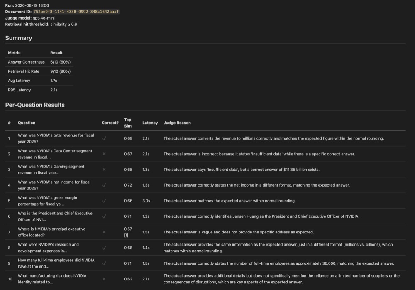Click the Correct? column header
The width and height of the screenshot is (415, 290).
110,123
